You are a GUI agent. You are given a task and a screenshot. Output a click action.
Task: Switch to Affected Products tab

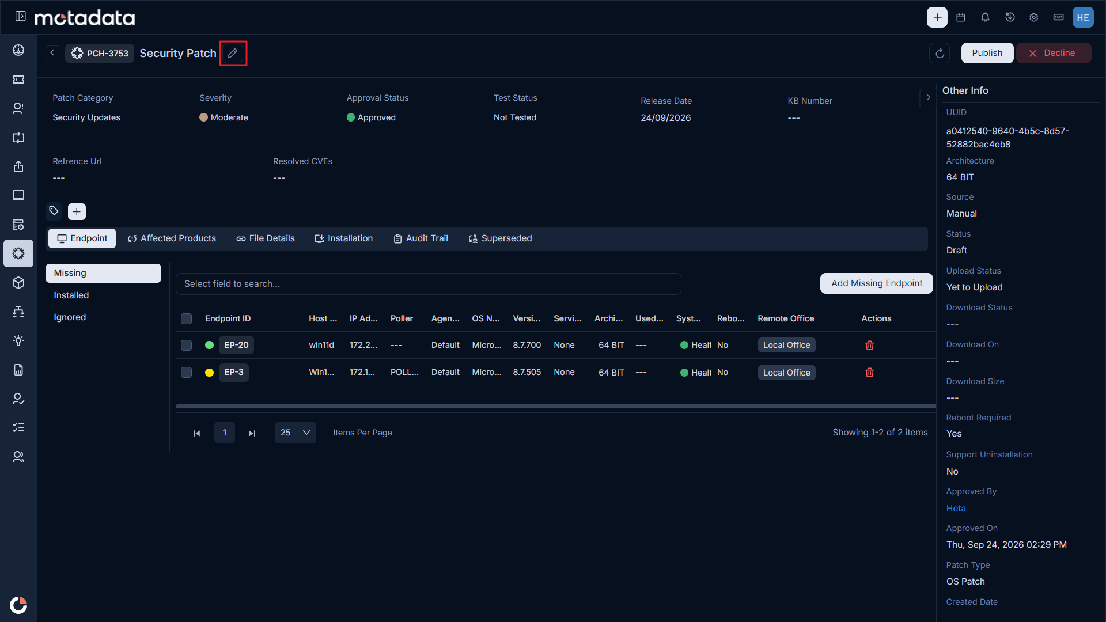172,238
